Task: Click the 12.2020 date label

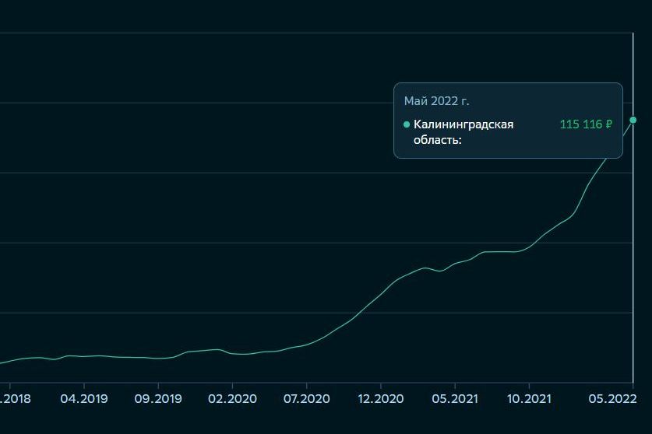Action: pos(380,398)
